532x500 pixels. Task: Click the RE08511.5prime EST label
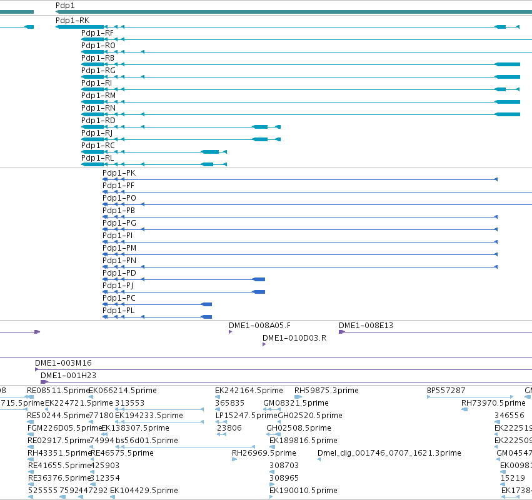point(58,391)
